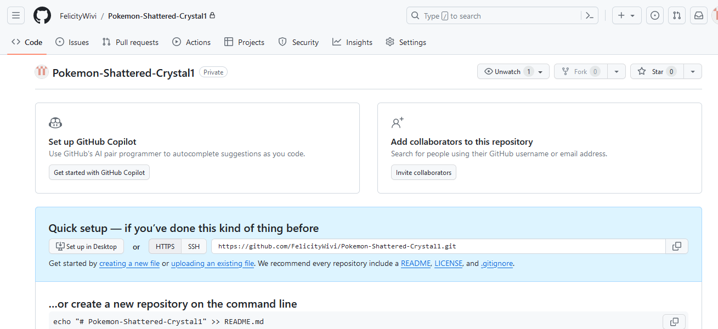Screen dimensions: 718x329
Task: Open Pull requests icon in header
Action: (x=677, y=16)
